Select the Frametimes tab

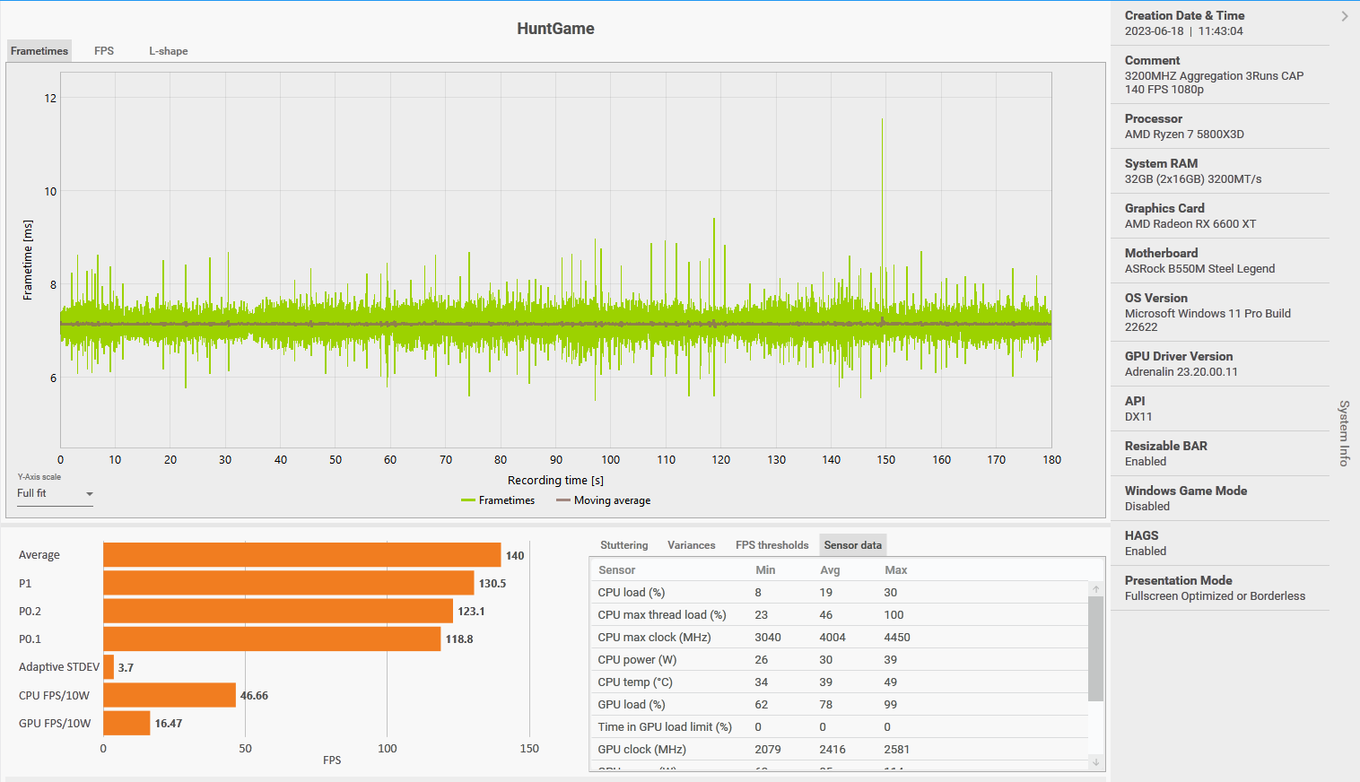point(39,50)
